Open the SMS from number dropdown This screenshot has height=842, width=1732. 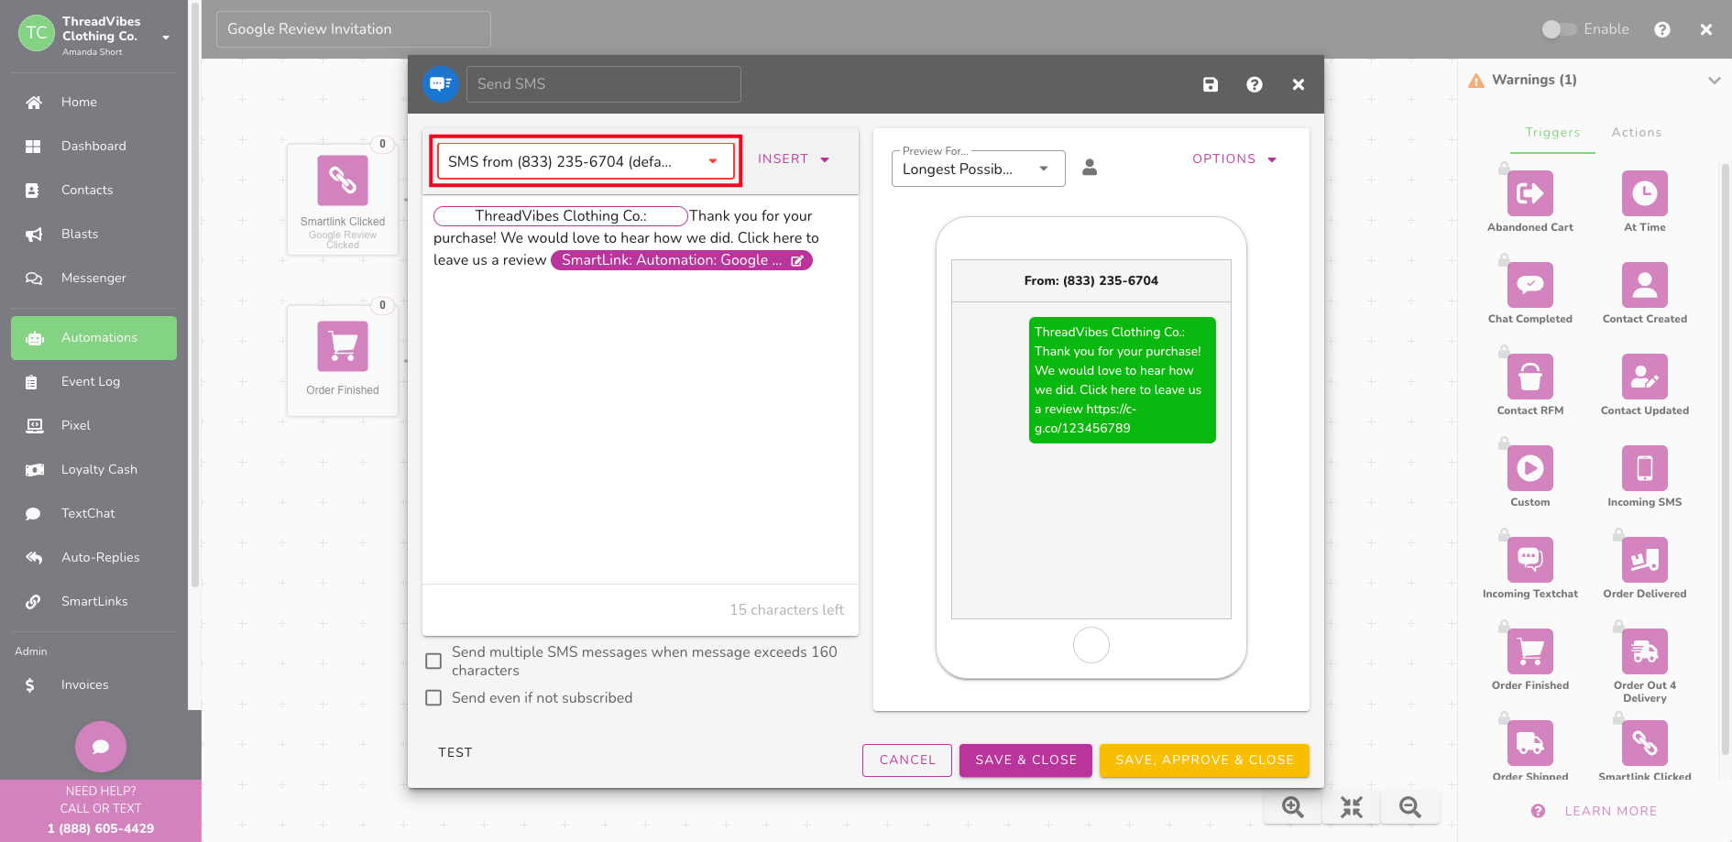coord(586,161)
